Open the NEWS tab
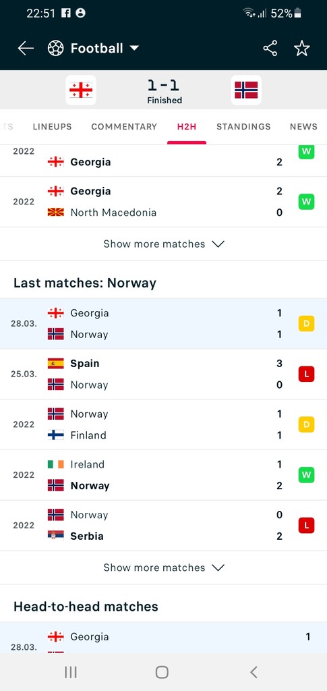 click(303, 126)
